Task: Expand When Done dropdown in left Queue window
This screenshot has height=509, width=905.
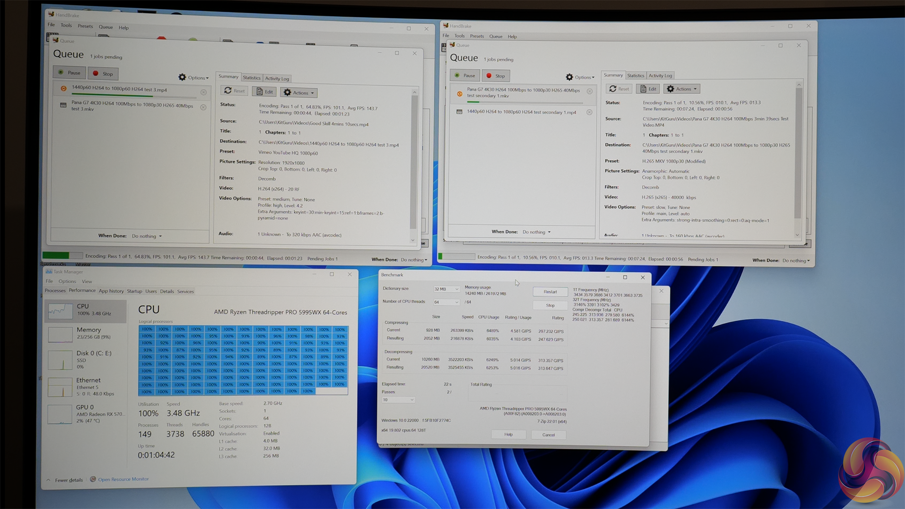Action: pos(147,236)
